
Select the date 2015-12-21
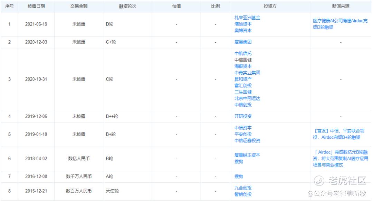pyautogui.click(x=36, y=191)
